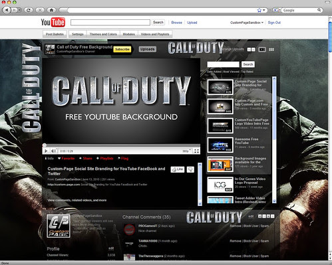The height and width of the screenshot is (265, 332).
Task: Play the Call of Duty video
Action: click(46, 151)
